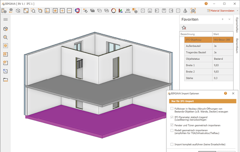Image resolution: width=240 pixels, height=152 pixels.
Task: Click the plus icon in the toolbar
Action: click(x=62, y=11)
